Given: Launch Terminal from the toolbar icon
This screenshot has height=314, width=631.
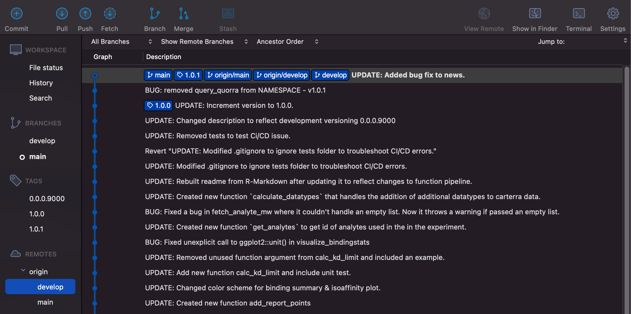Looking at the screenshot, I should pos(579,13).
